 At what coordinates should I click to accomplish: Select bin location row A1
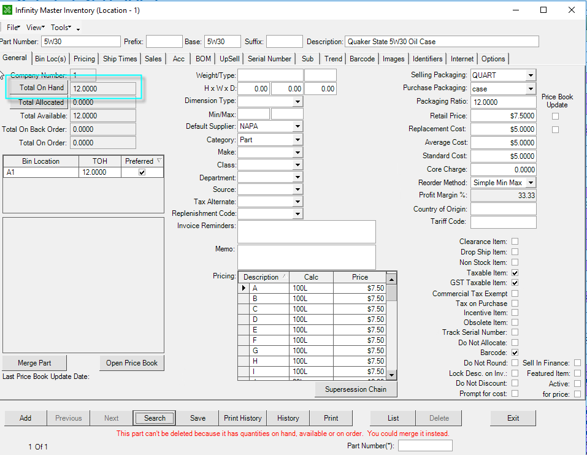tap(83, 172)
